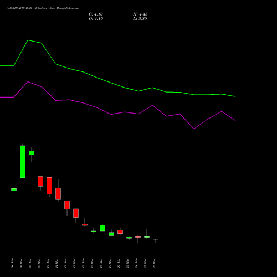
Task: Select the 20 Mar date label
Action: [x=119, y=263]
